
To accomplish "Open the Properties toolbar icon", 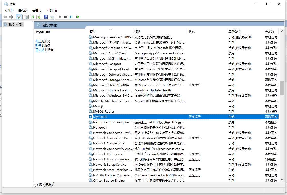I will (x=27, y=17).
